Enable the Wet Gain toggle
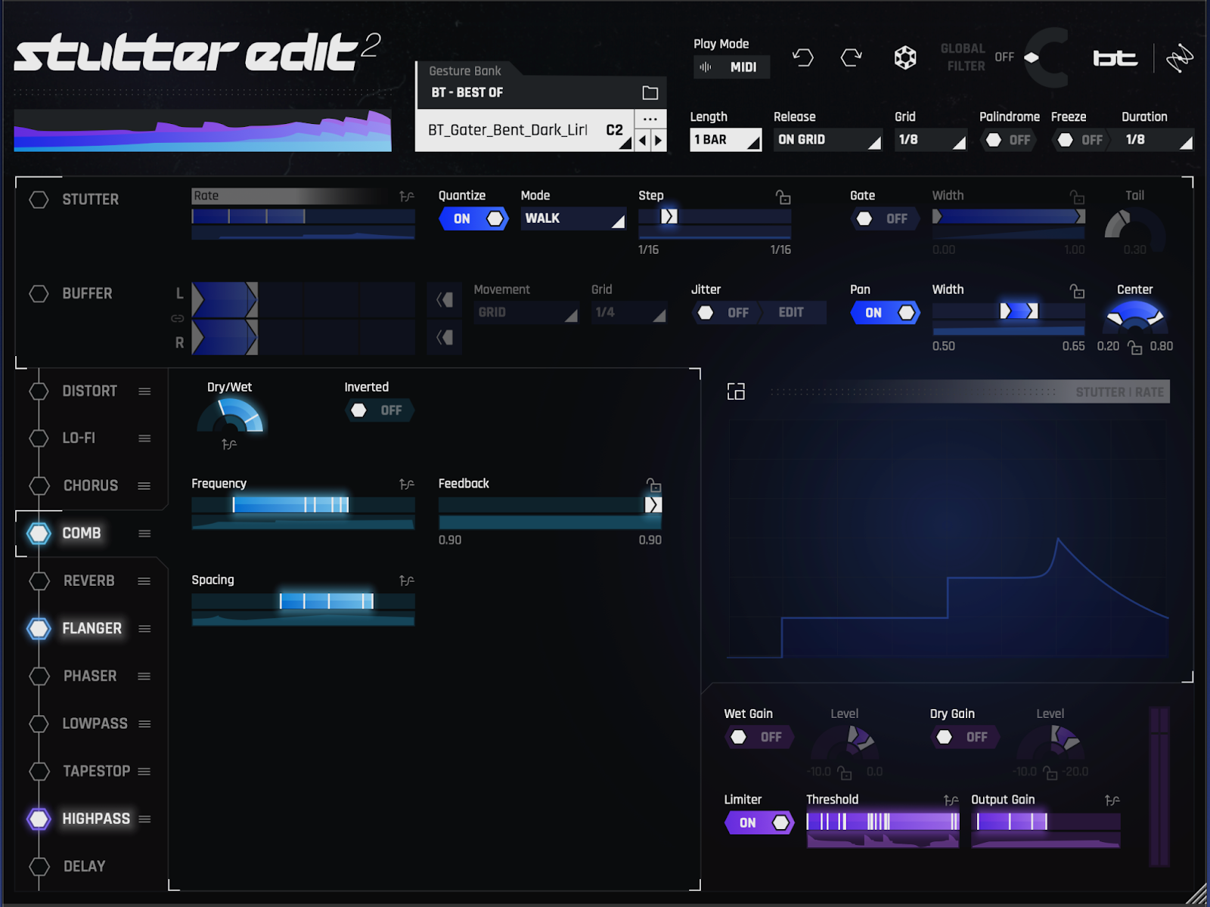Image resolution: width=1210 pixels, height=907 pixels. click(x=759, y=737)
